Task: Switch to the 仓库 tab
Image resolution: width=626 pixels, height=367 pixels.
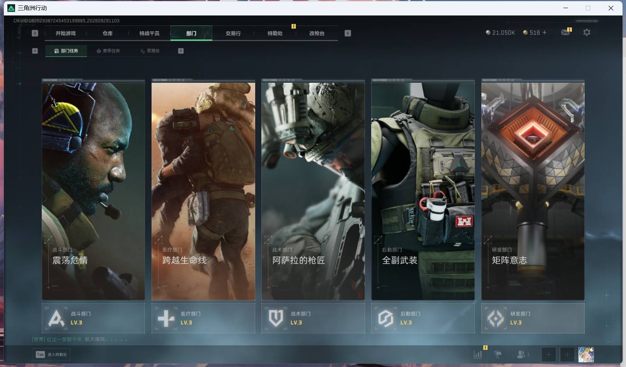Action: [107, 33]
